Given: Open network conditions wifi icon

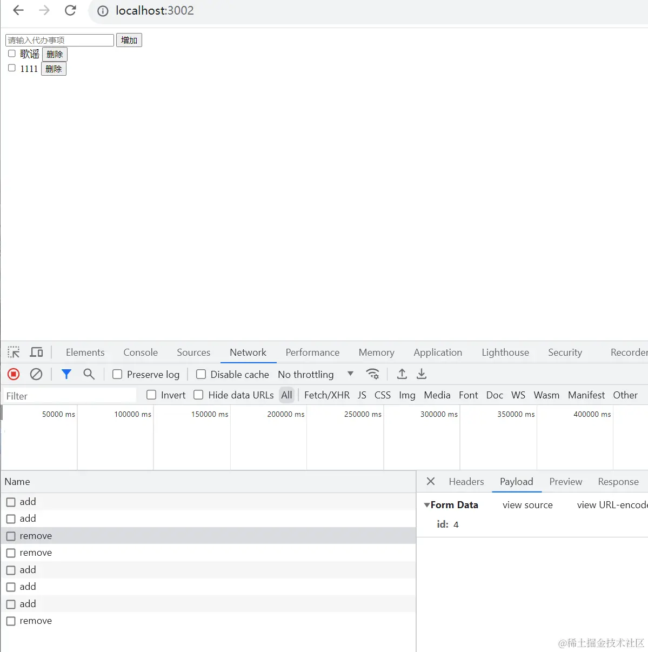Looking at the screenshot, I should coord(372,374).
